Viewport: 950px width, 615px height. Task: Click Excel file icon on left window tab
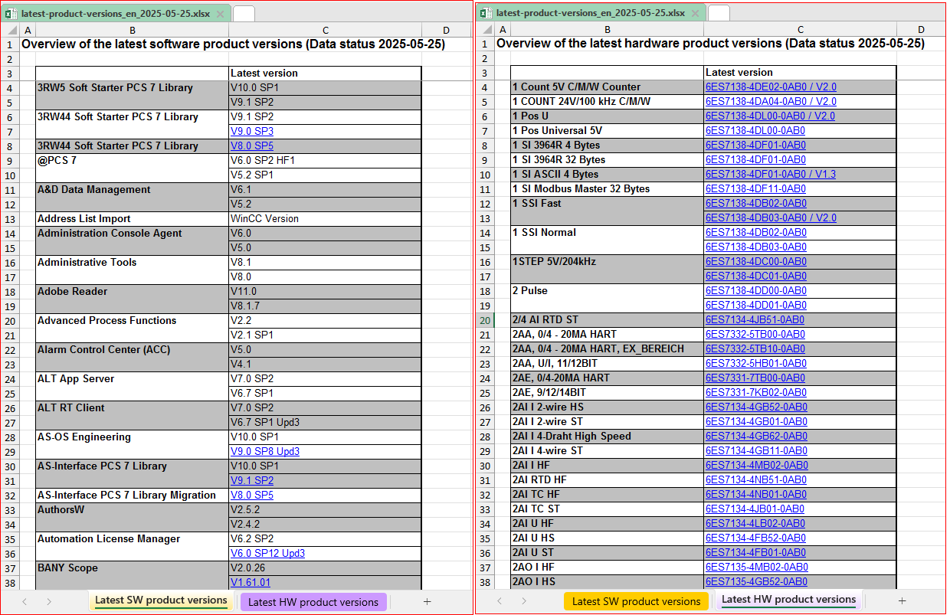11,14
